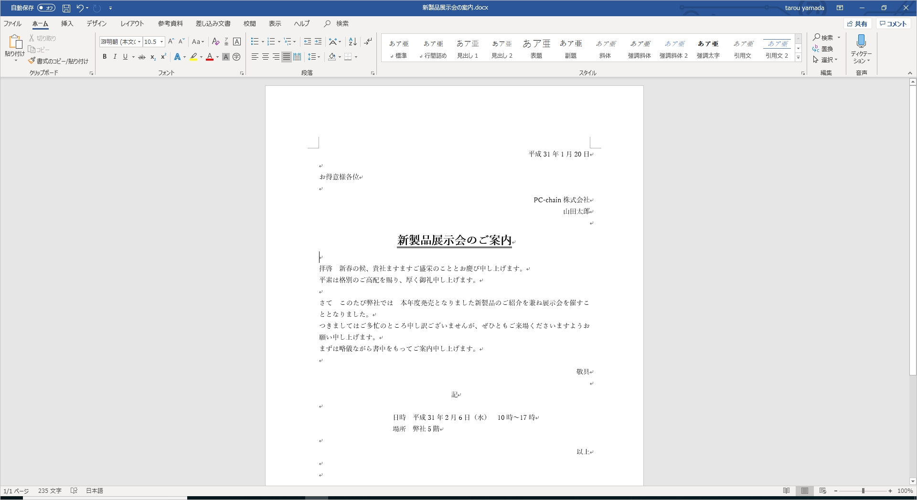Screen dimensions: 917x500
Task: Click the Cut scissors icon
Action: [x=32, y=38]
